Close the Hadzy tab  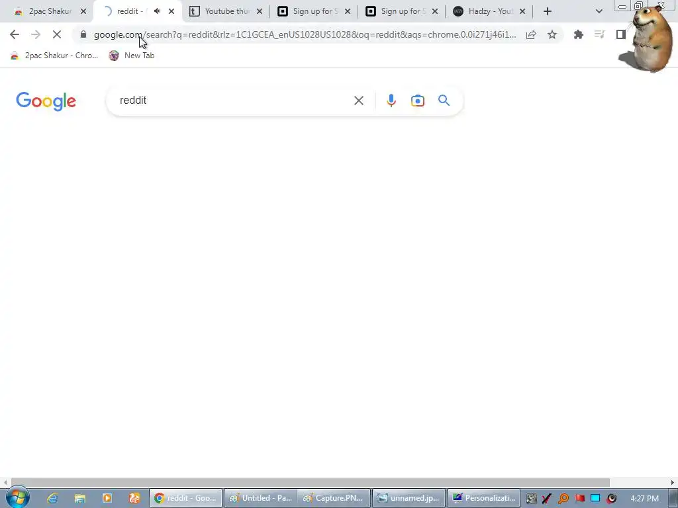pos(522,11)
